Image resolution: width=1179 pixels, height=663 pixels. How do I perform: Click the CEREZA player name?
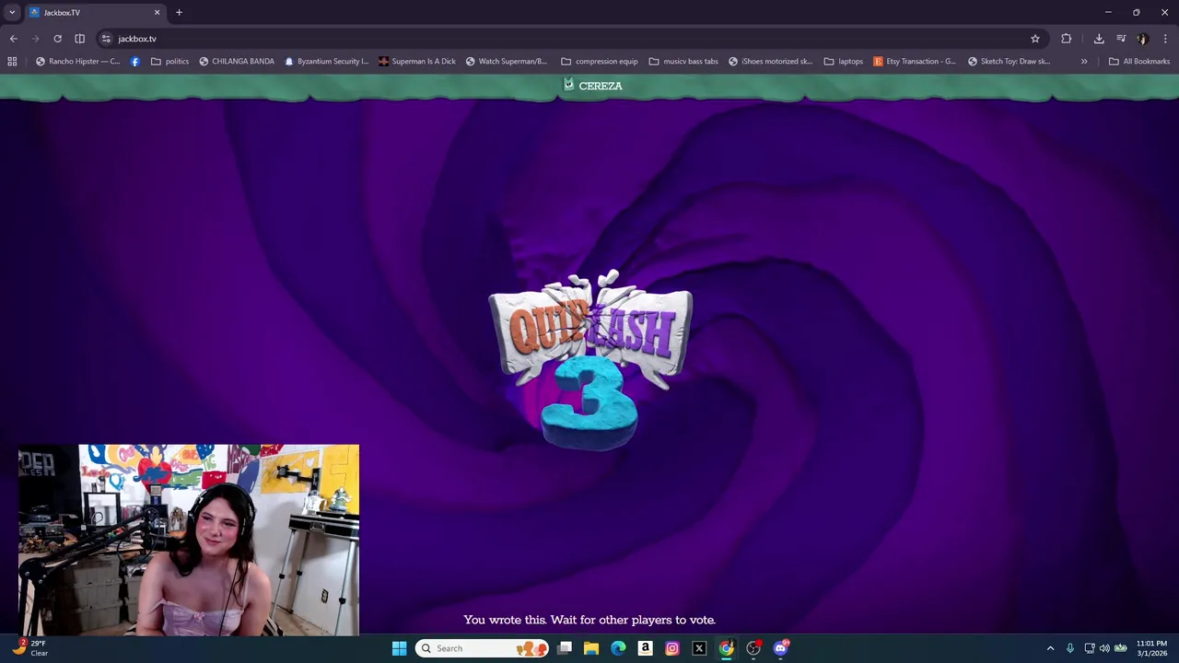(x=601, y=86)
